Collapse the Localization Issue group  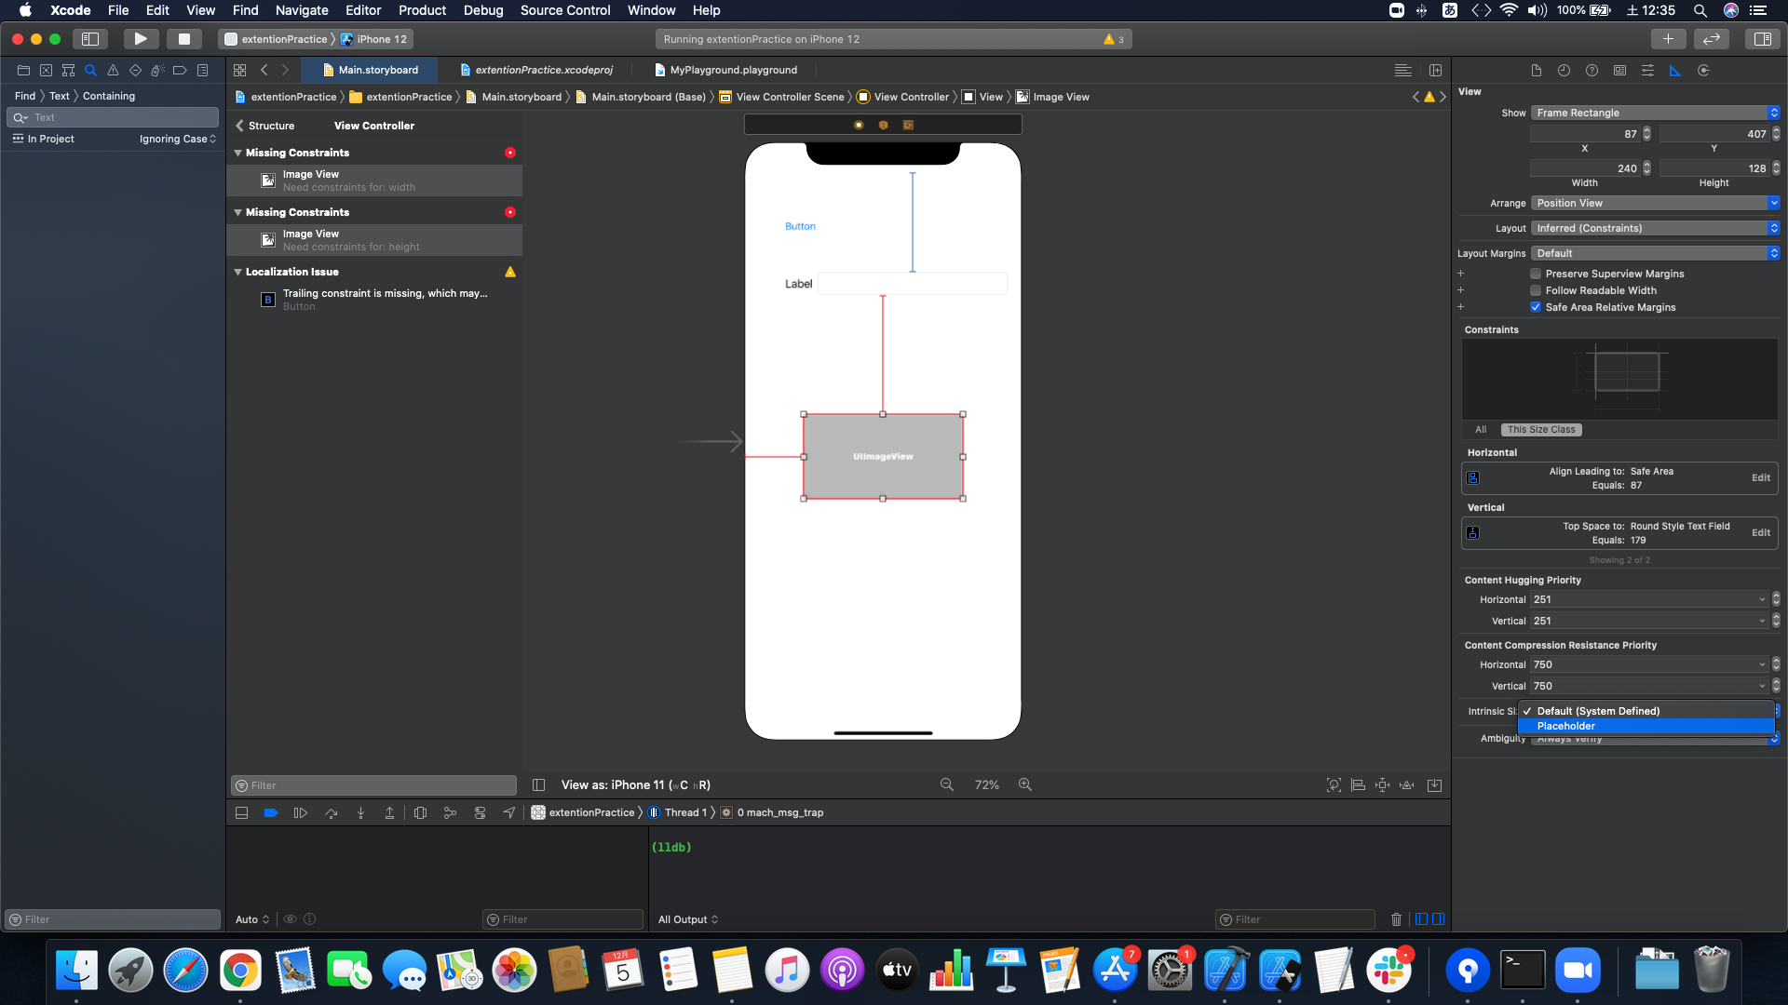(x=237, y=272)
